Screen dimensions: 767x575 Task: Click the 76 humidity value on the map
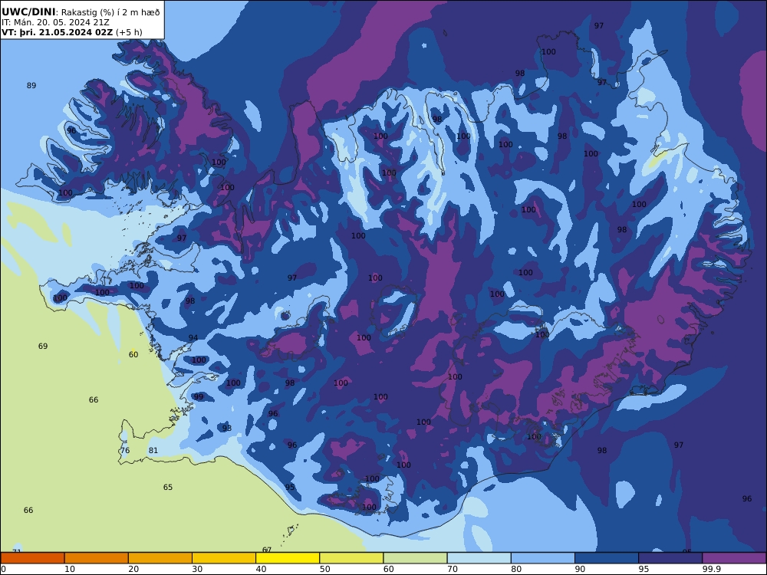coord(125,450)
